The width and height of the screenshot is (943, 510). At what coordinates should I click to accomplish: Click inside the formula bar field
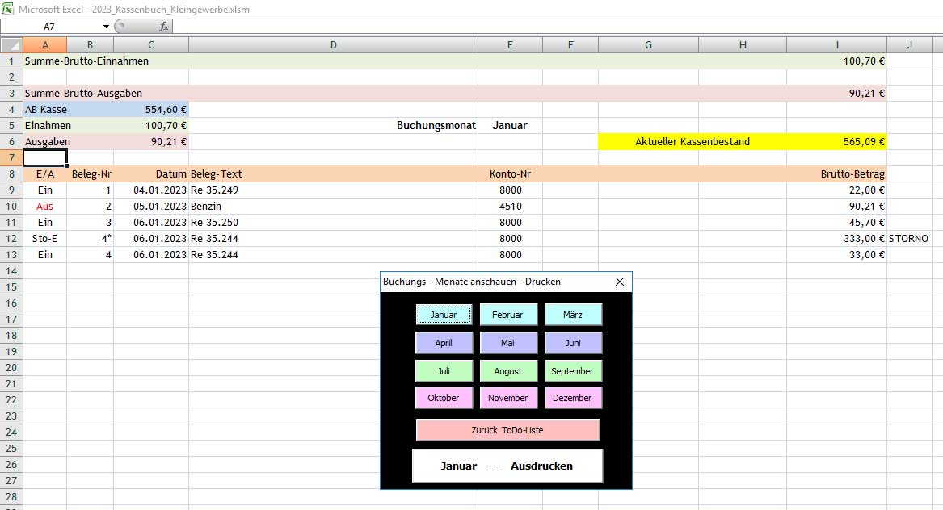[549, 27]
